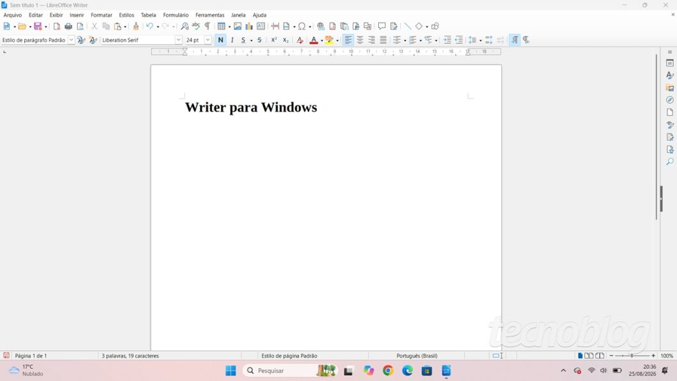Insert comment speech bubble icon
Screen dimensions: 677x381
tap(382, 26)
